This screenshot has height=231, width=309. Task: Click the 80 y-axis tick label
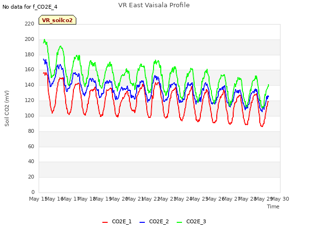click(31, 131)
